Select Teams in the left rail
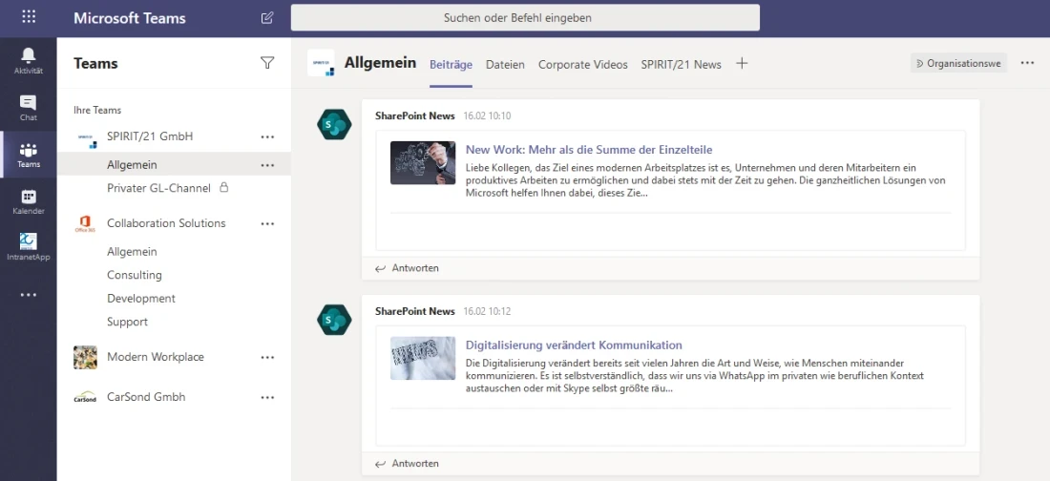 tap(28, 154)
